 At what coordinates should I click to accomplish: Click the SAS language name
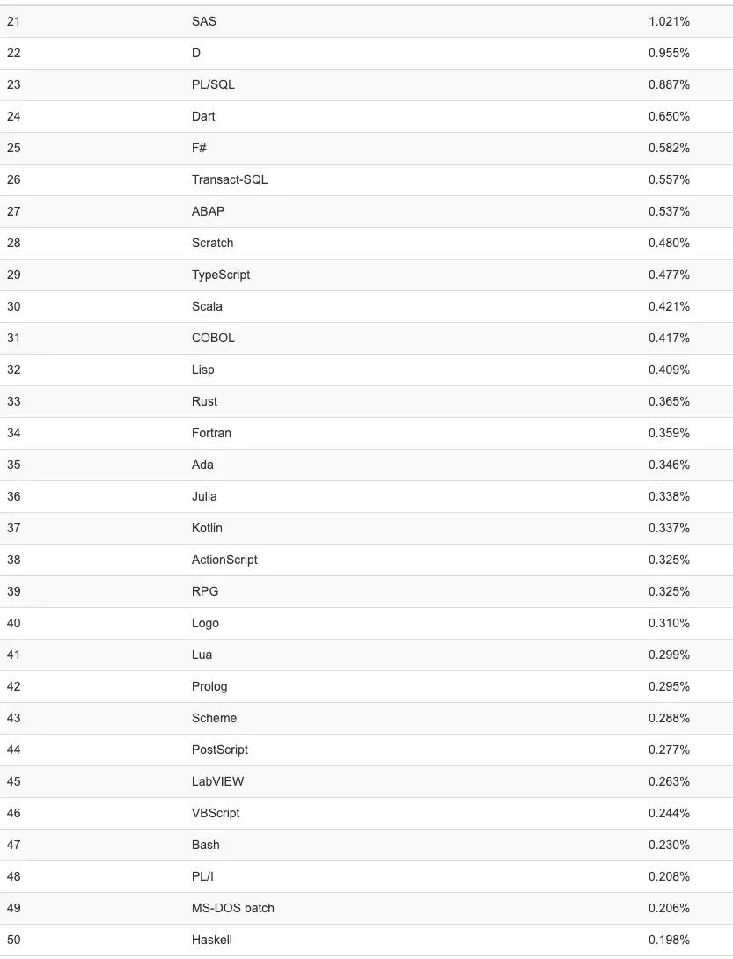203,21
